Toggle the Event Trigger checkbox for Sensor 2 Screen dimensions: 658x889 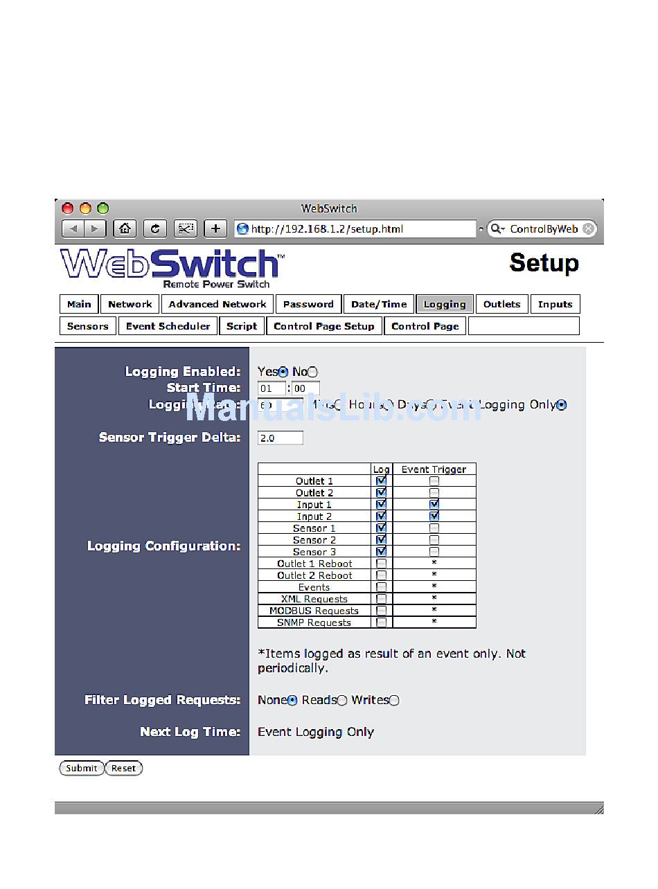coord(434,539)
